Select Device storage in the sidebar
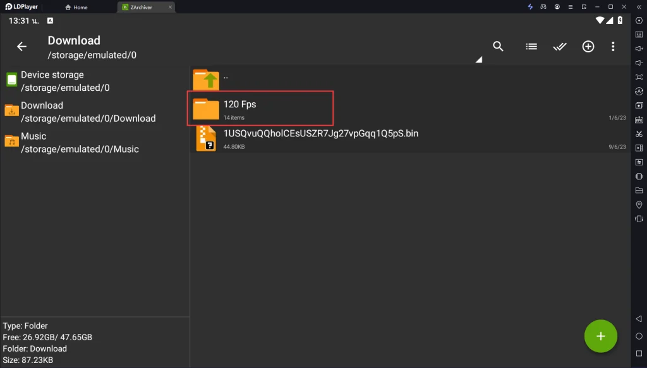 [95, 81]
